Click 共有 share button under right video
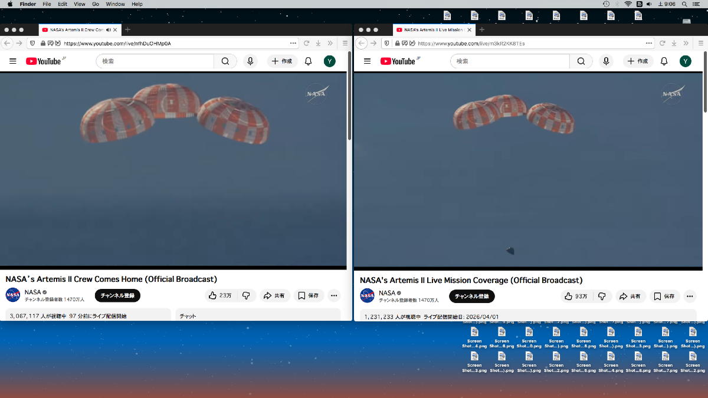The image size is (708, 398). (631, 296)
